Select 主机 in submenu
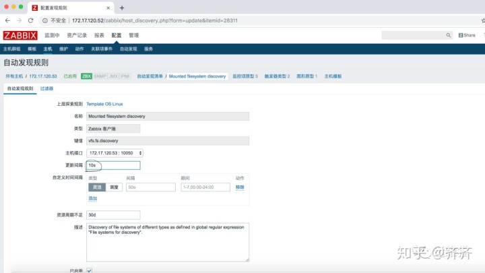This screenshot has height=273, width=485. click(48, 49)
